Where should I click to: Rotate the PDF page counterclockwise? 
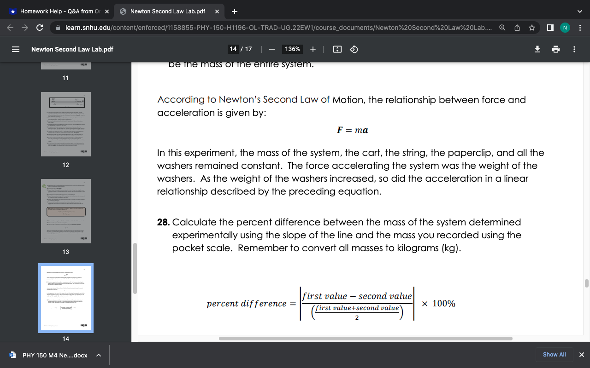[353, 49]
